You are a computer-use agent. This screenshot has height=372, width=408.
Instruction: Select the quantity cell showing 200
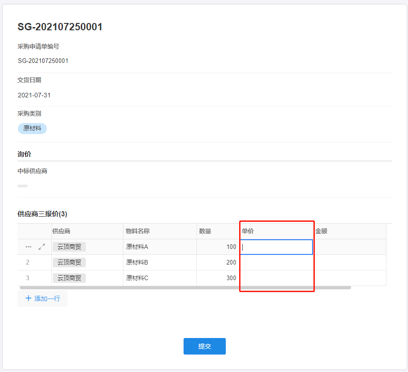coord(218,263)
